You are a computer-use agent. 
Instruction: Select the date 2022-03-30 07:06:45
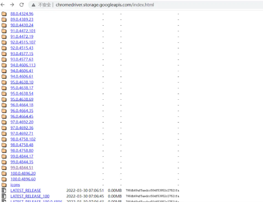(x=85, y=196)
